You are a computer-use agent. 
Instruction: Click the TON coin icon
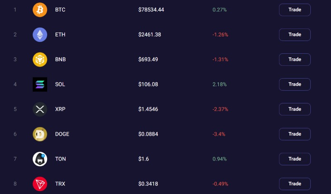pos(40,159)
